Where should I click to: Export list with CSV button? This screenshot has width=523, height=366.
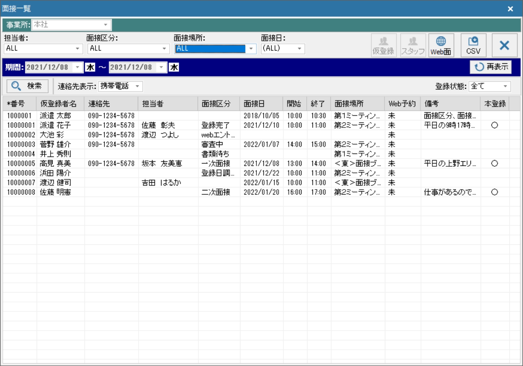click(x=473, y=45)
